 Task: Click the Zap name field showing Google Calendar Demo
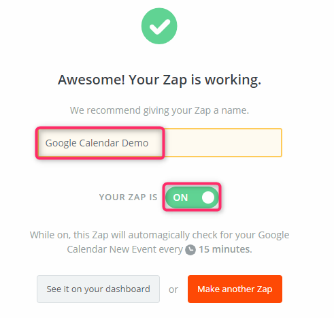point(160,143)
